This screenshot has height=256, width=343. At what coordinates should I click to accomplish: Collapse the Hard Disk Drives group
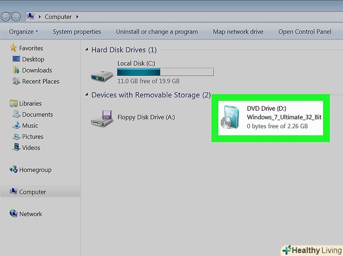pos(87,50)
